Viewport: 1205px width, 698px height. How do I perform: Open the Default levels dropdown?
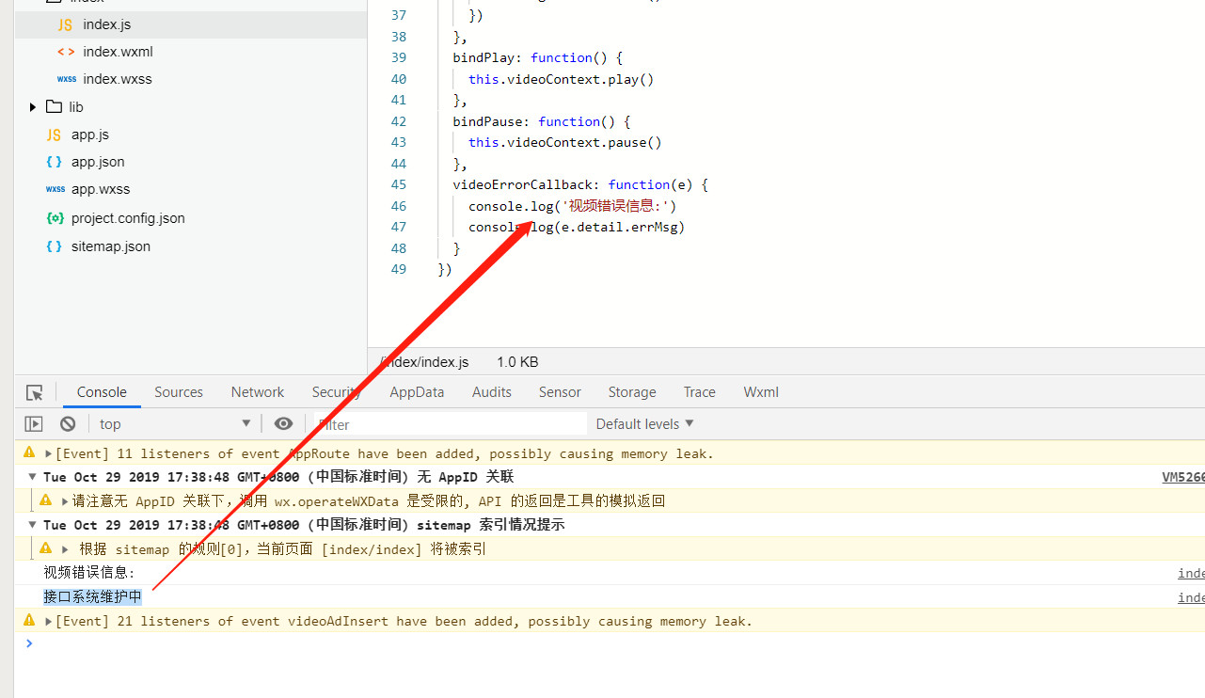pos(644,424)
